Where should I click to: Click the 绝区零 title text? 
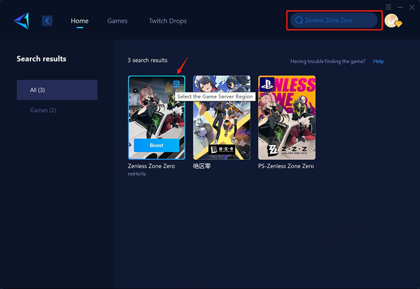(202, 166)
